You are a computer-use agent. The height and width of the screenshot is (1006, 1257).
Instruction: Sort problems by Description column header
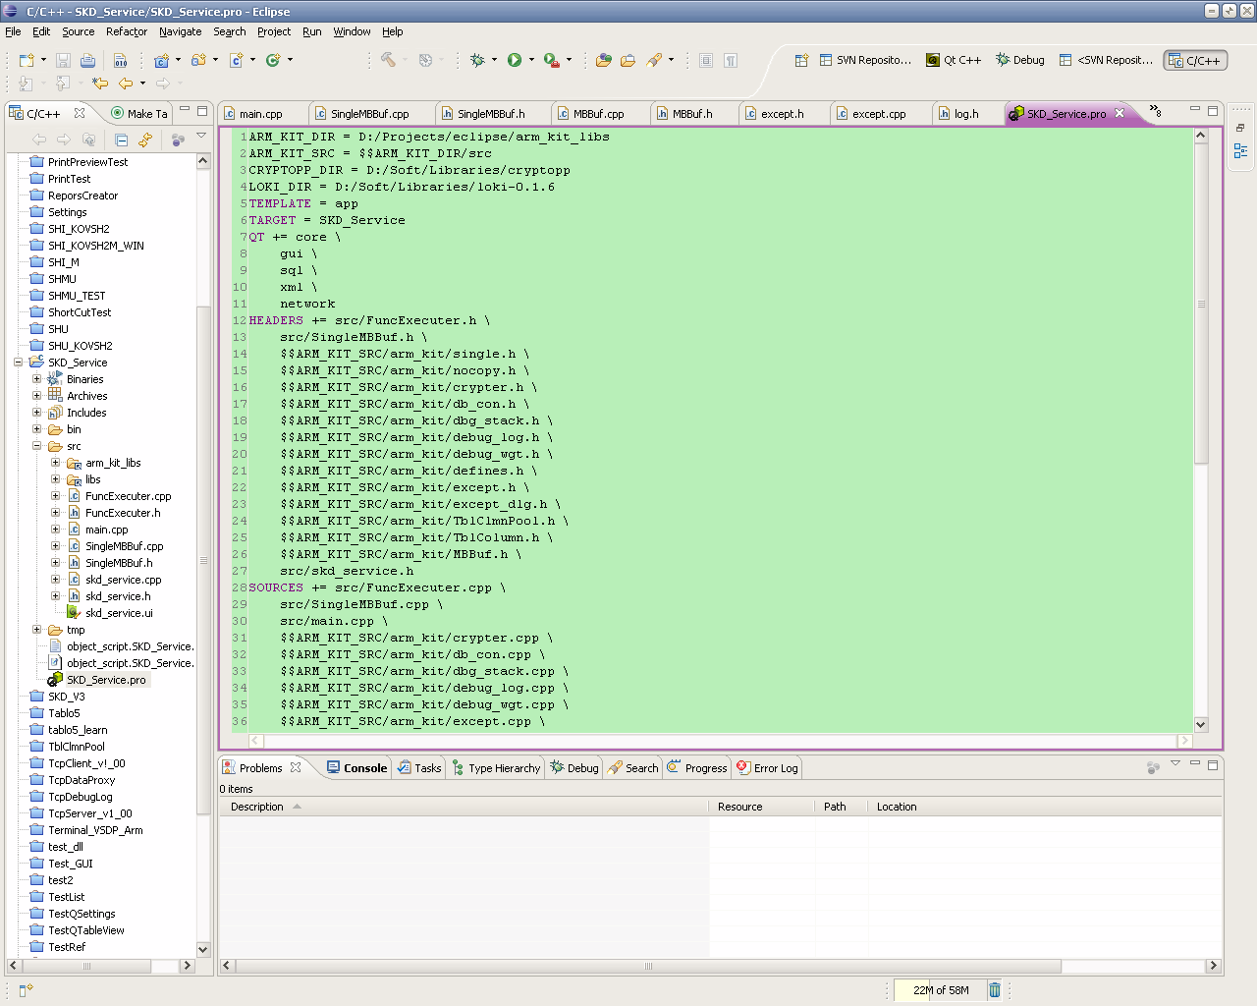257,807
